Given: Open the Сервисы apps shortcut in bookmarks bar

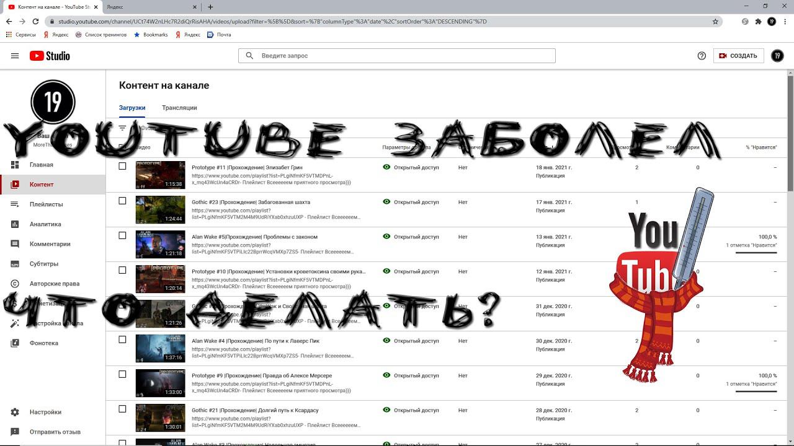Looking at the screenshot, I should click(x=20, y=35).
